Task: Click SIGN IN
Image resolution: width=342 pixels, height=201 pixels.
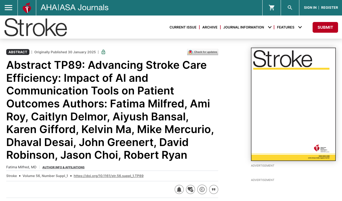Action: click(310, 8)
